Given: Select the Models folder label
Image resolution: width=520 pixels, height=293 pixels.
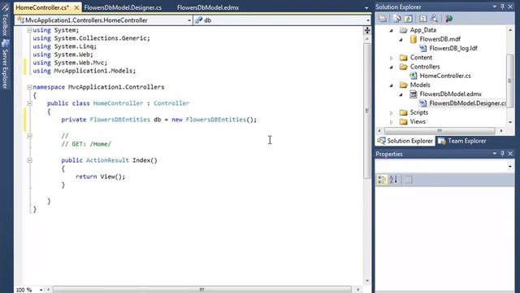Looking at the screenshot, I should (x=420, y=85).
